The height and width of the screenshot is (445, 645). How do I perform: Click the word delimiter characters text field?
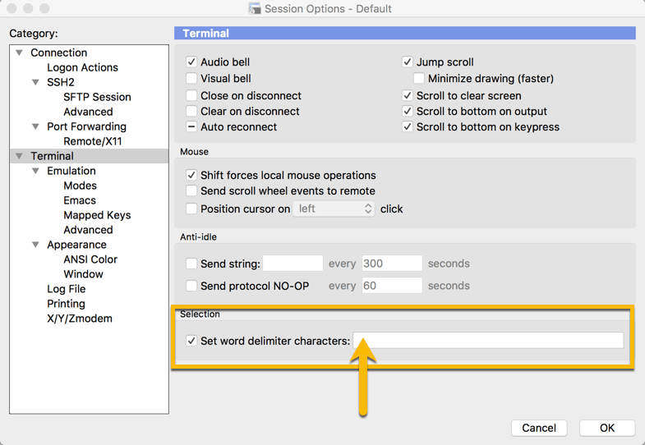pyautogui.click(x=488, y=341)
